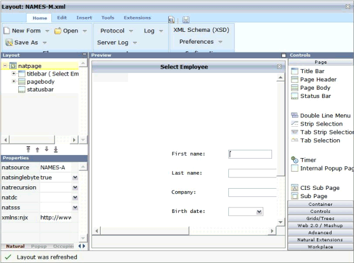Open the natsinglebyte value dropdown

click(75, 177)
